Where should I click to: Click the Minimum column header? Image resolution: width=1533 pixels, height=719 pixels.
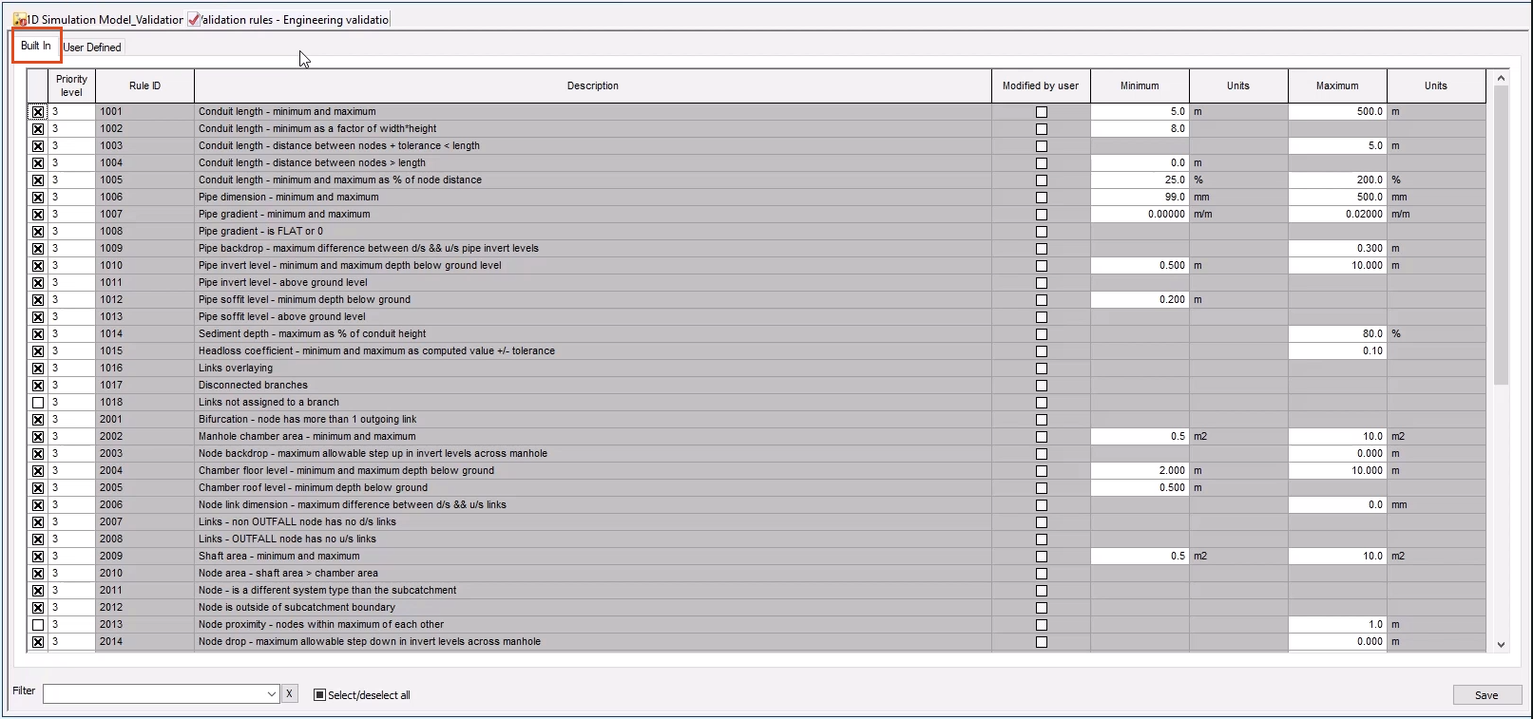pos(1140,85)
